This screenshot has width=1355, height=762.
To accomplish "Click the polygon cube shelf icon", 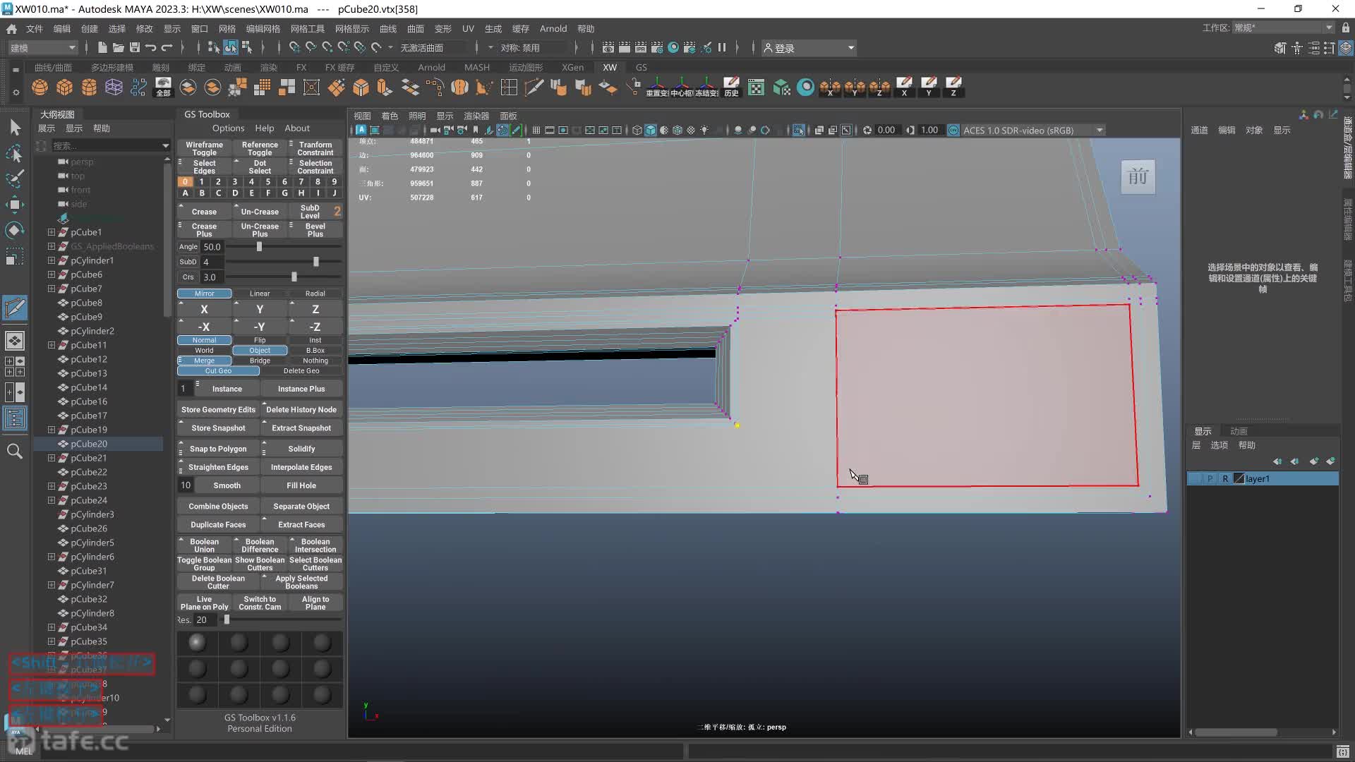I will 65,87.
